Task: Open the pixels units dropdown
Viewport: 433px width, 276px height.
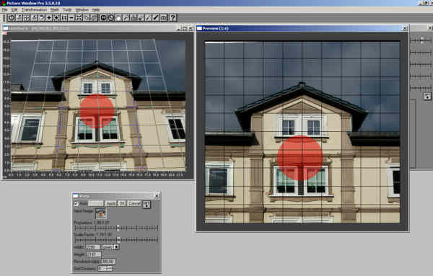Action: pos(110,246)
